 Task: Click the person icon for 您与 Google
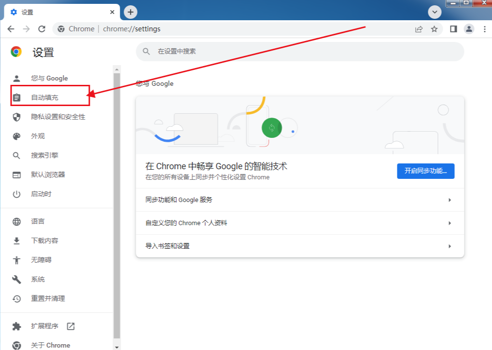pyautogui.click(x=16, y=78)
